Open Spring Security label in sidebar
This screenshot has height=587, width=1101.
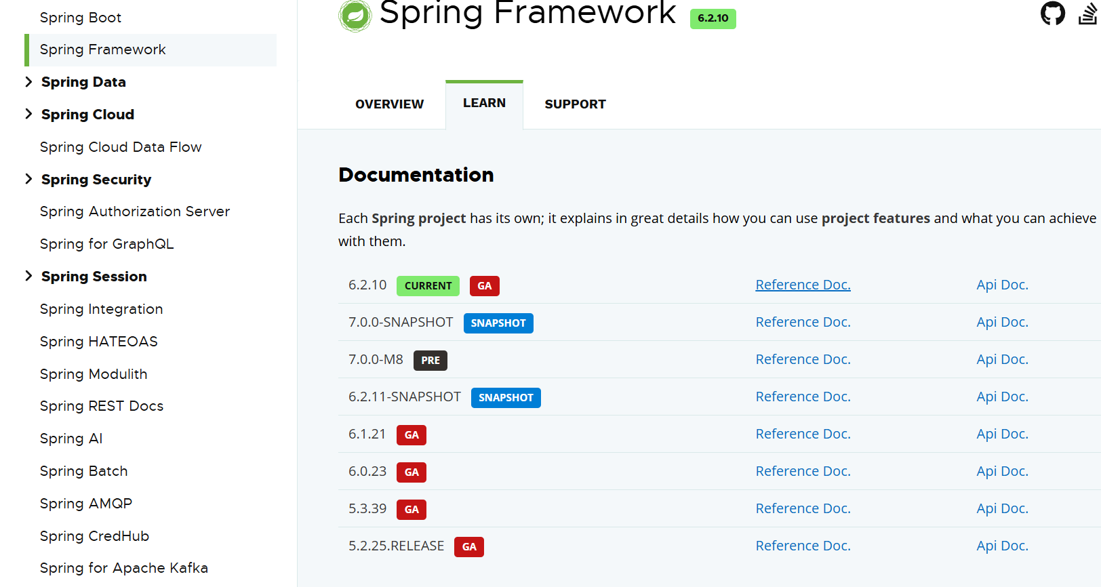tap(96, 180)
